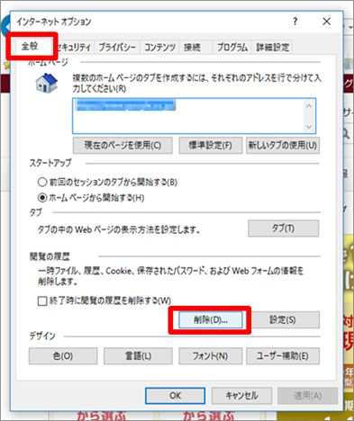Select ホームページから開始する radio button
Screen dimensions: 354x421
pos(42,198)
